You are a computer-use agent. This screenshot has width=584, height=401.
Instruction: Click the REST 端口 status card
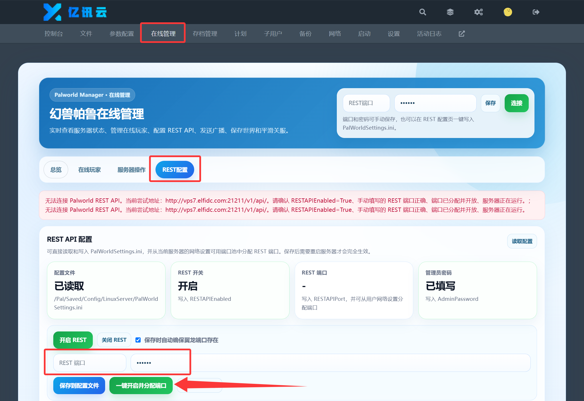point(354,290)
